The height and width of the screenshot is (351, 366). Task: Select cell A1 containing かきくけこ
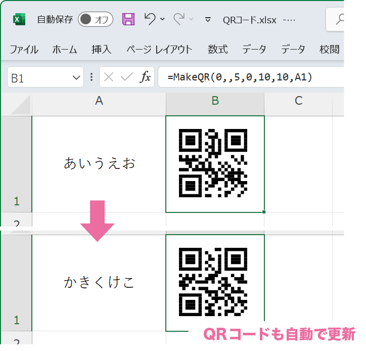pos(99,283)
